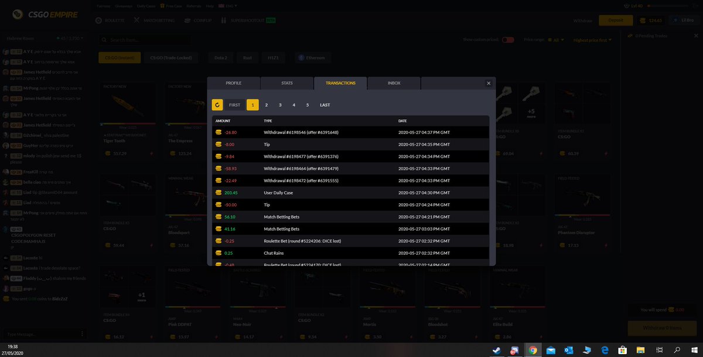Click the coin icon beside amount -26.80
This screenshot has width=703, height=357.
point(218,133)
